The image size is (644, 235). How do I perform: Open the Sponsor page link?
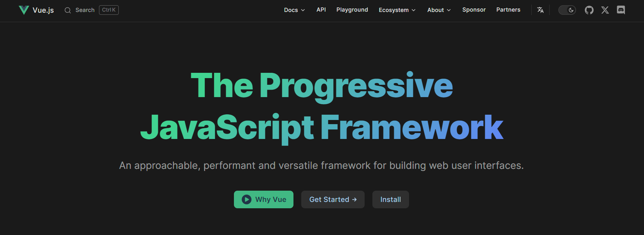[474, 10]
